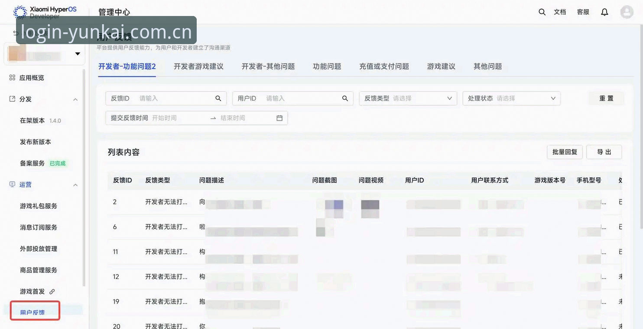Click the 用户ID search icon
643x329 pixels.
tap(345, 99)
